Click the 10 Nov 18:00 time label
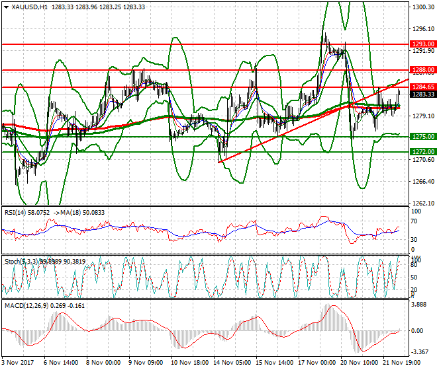Image resolution: width=437 pixels, height=370 pixels. [190, 363]
